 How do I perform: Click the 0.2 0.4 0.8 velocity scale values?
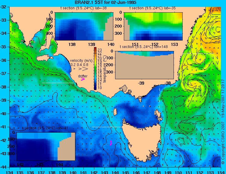(x=80, y=65)
